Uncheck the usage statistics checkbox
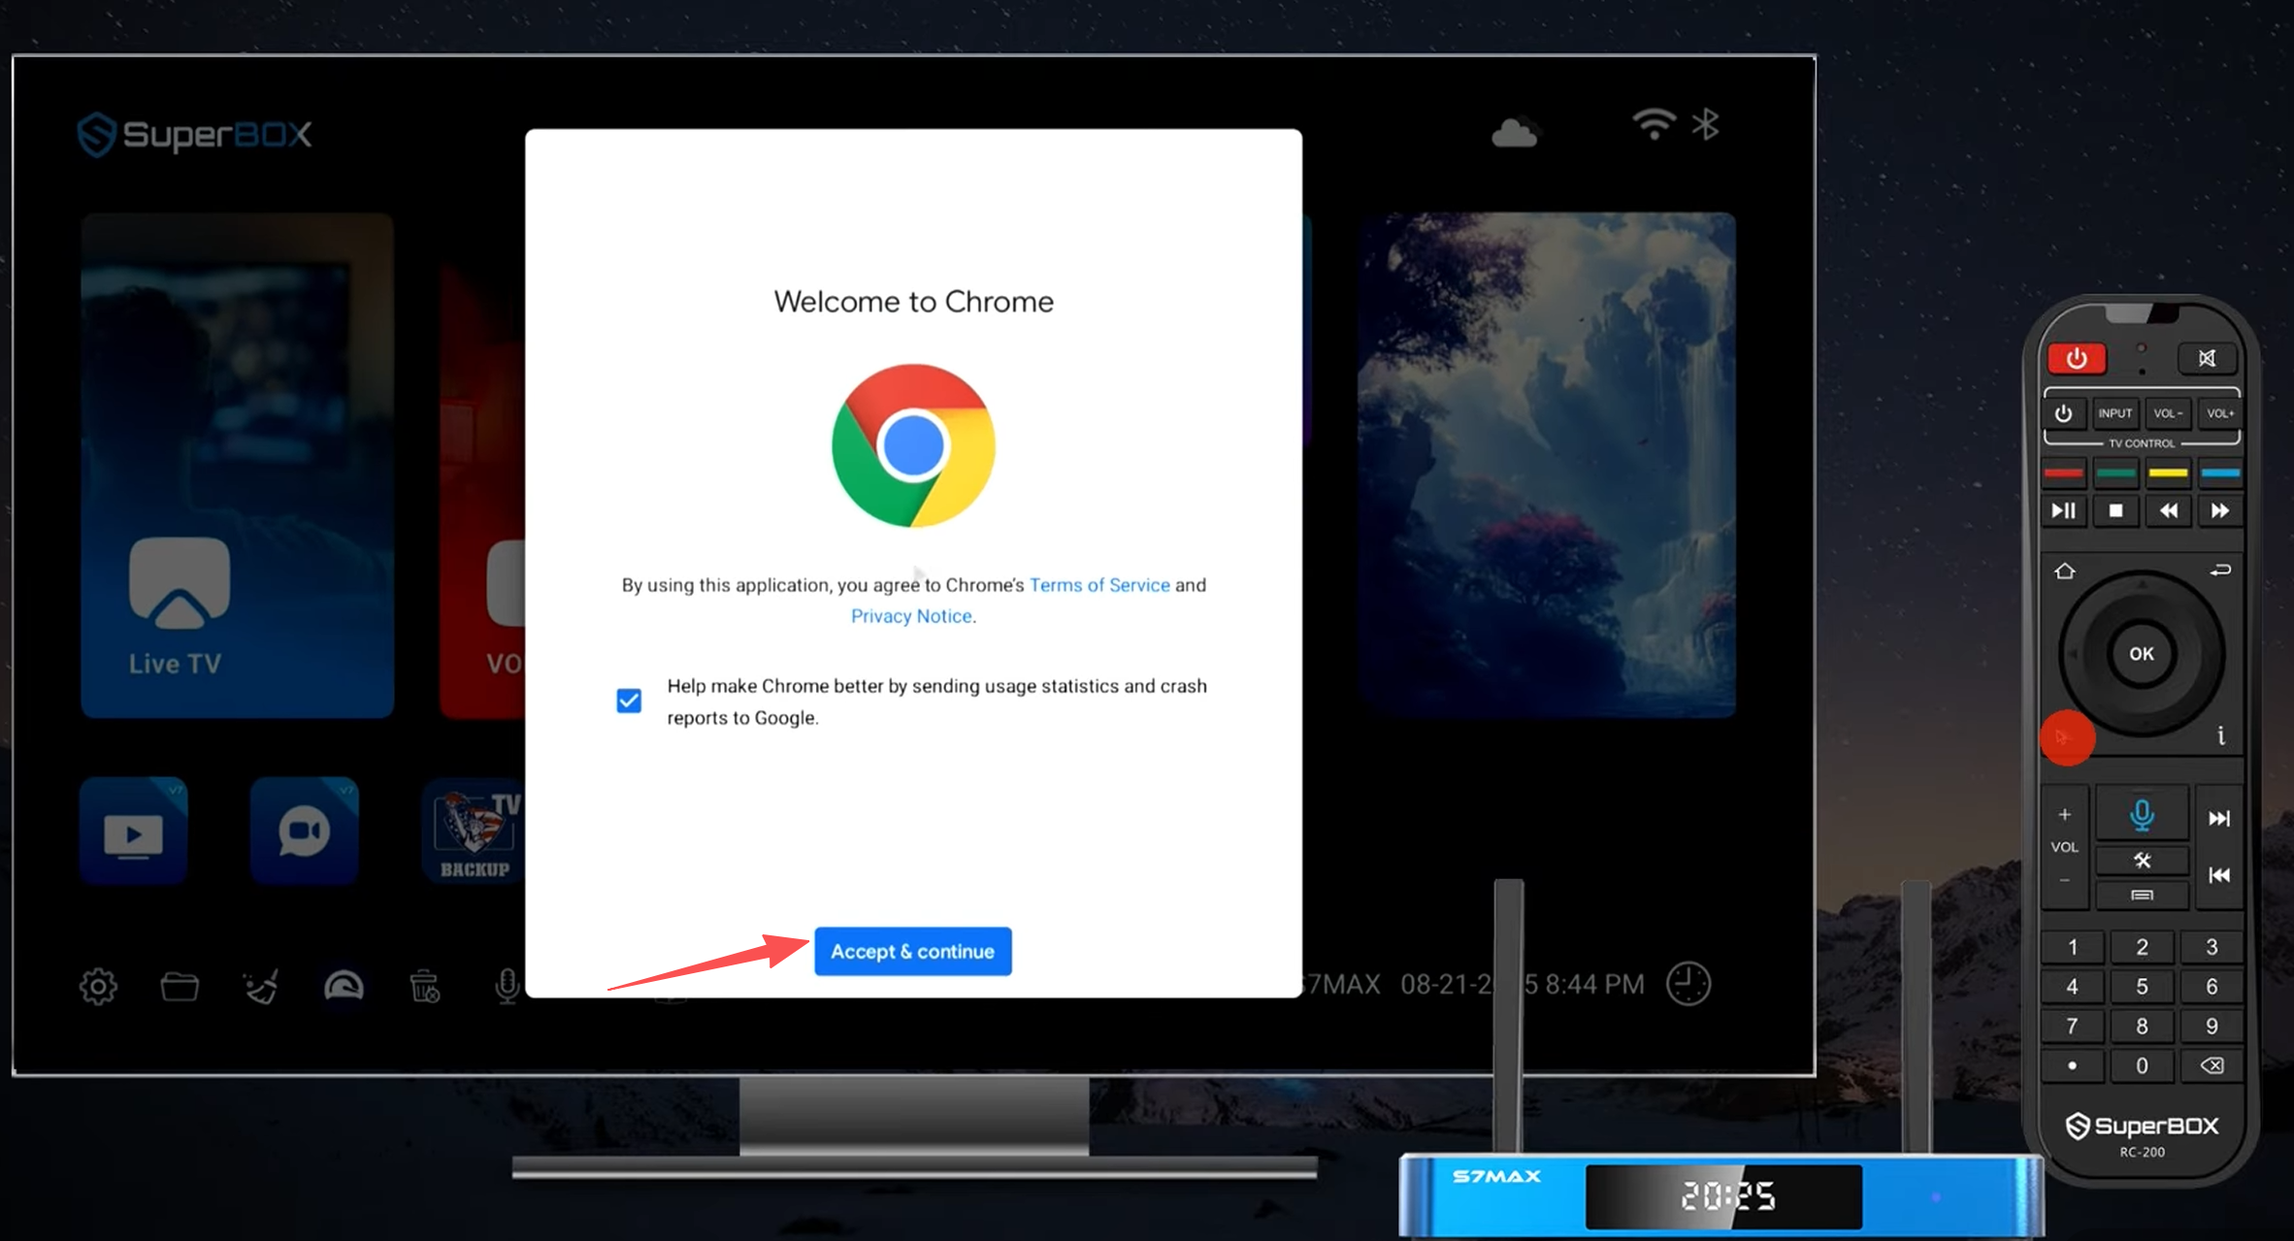2294x1241 pixels. [629, 701]
